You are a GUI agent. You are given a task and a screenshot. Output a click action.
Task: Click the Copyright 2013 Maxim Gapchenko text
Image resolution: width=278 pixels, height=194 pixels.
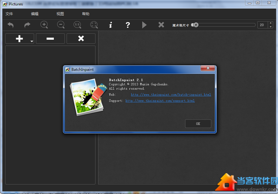[139, 84]
